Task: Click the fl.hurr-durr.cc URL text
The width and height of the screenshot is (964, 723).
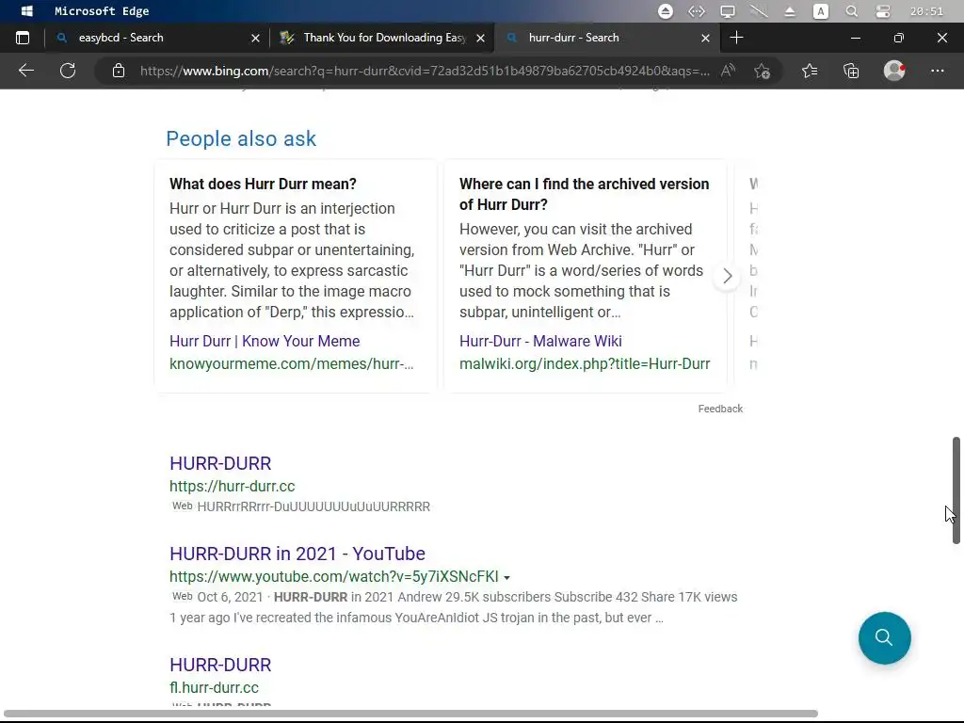Action: [x=214, y=687]
